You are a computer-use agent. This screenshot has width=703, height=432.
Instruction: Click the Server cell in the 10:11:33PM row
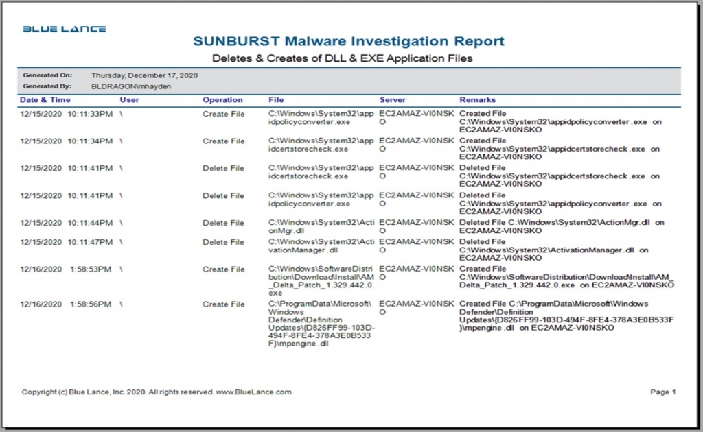tap(417, 118)
